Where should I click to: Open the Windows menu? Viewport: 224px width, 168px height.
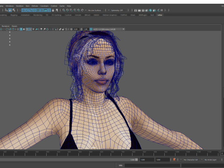[x=9, y=6]
